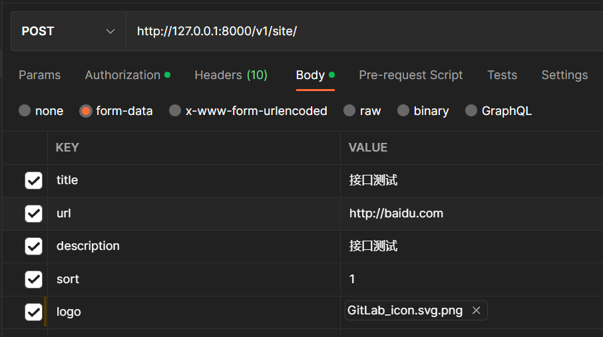Select the none body type
Screen dimensions: 603x337
coord(25,110)
